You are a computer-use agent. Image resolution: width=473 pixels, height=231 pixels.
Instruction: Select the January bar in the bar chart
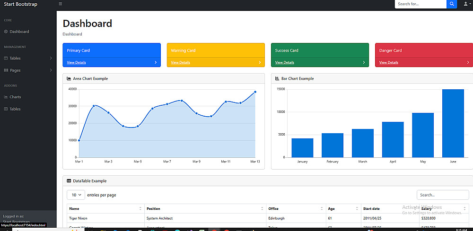[302, 148]
